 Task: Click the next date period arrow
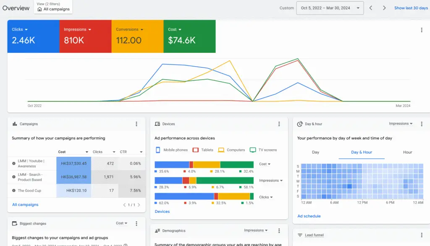point(384,8)
